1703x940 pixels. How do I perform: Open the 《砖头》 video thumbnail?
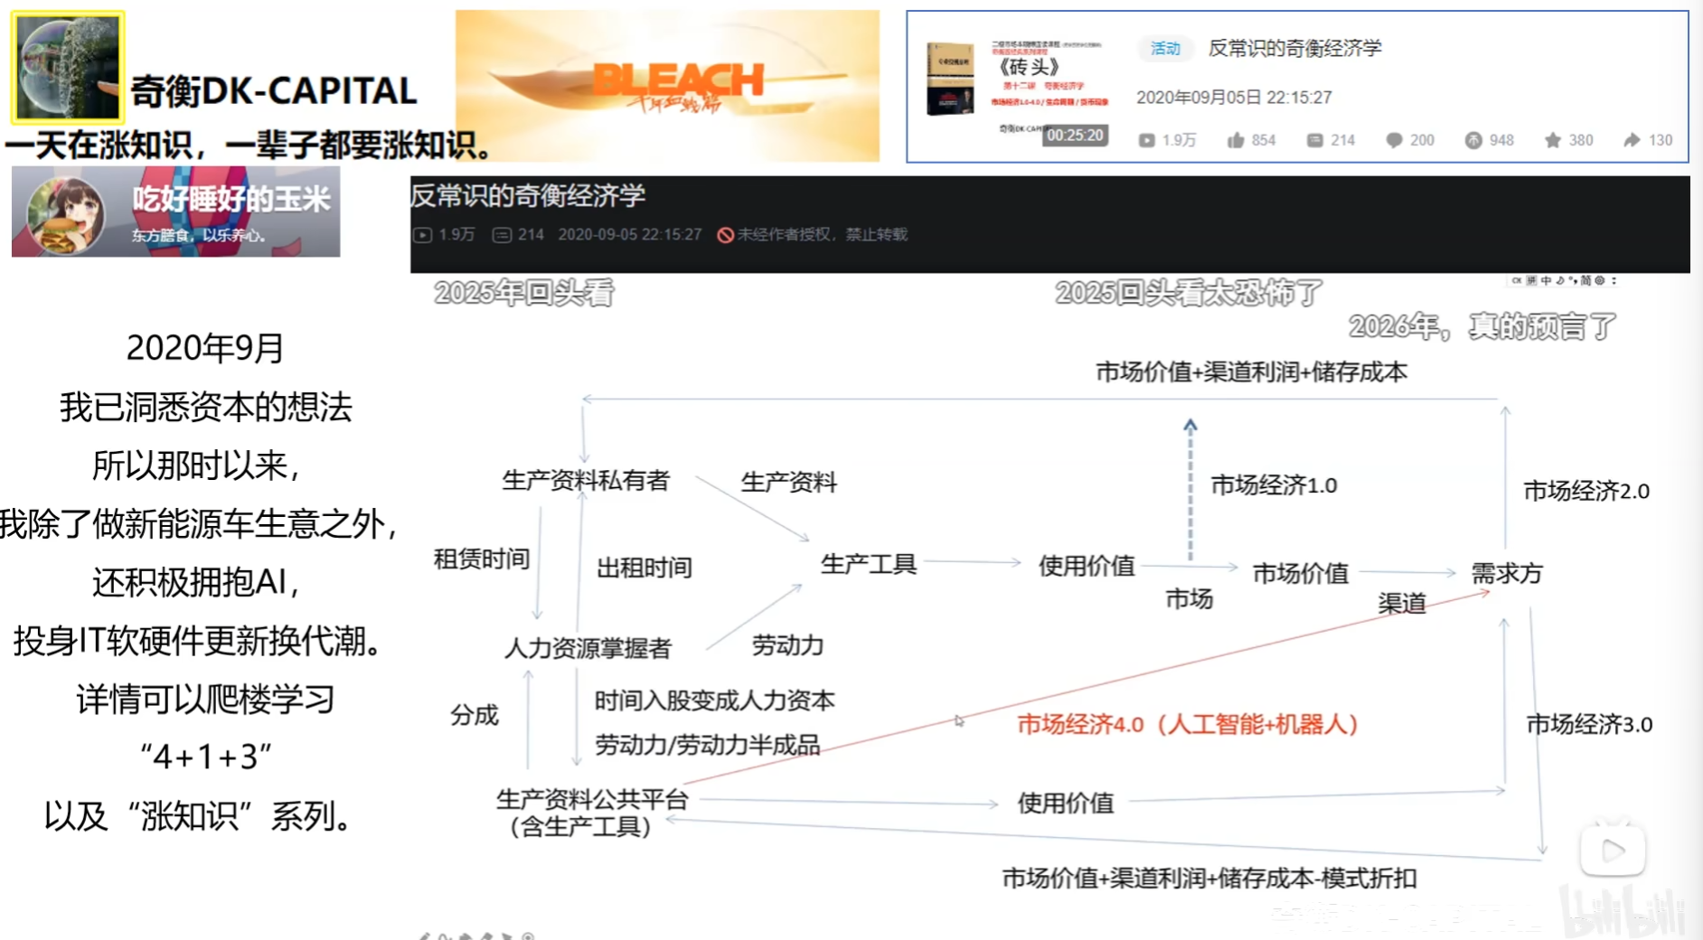tap(1018, 89)
